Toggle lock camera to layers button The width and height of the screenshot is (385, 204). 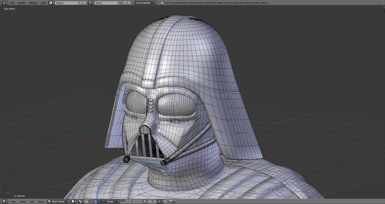coord(145,201)
